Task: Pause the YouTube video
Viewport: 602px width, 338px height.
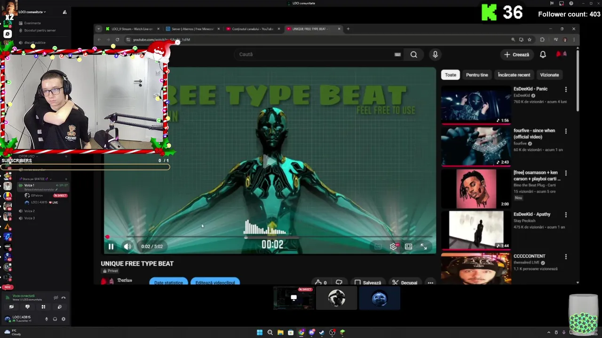Action: pos(111,246)
